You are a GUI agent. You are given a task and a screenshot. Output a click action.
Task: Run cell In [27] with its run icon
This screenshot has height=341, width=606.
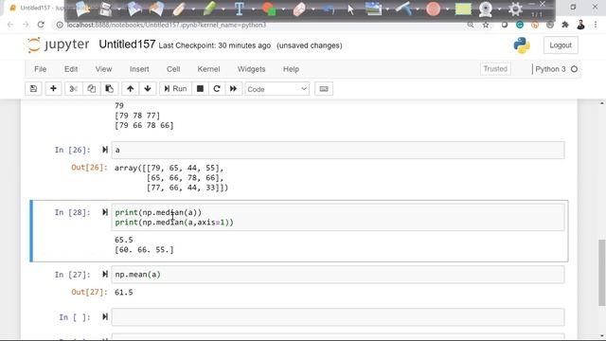tap(105, 274)
